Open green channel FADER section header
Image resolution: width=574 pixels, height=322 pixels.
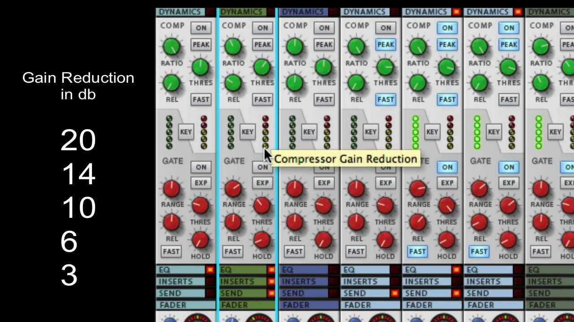click(x=247, y=305)
